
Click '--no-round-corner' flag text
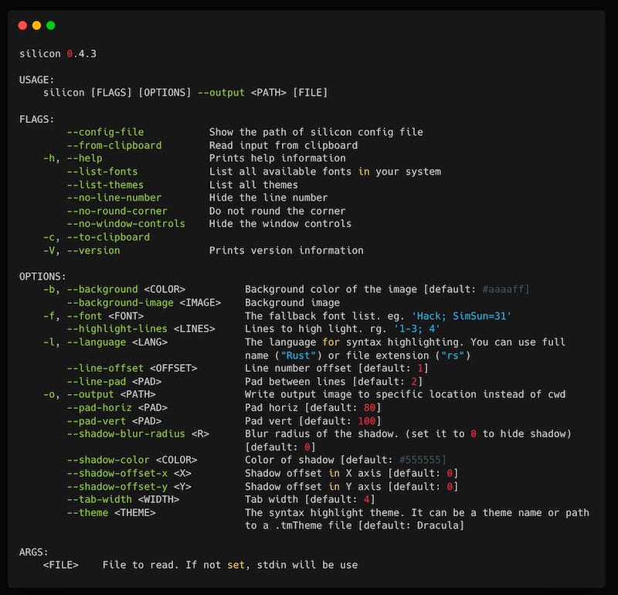[117, 211]
